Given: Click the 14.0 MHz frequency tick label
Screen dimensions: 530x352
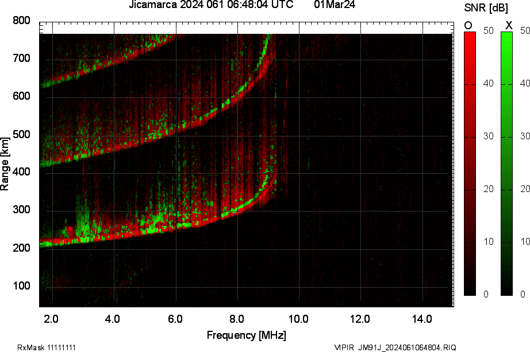Looking at the screenshot, I should click(422, 319).
